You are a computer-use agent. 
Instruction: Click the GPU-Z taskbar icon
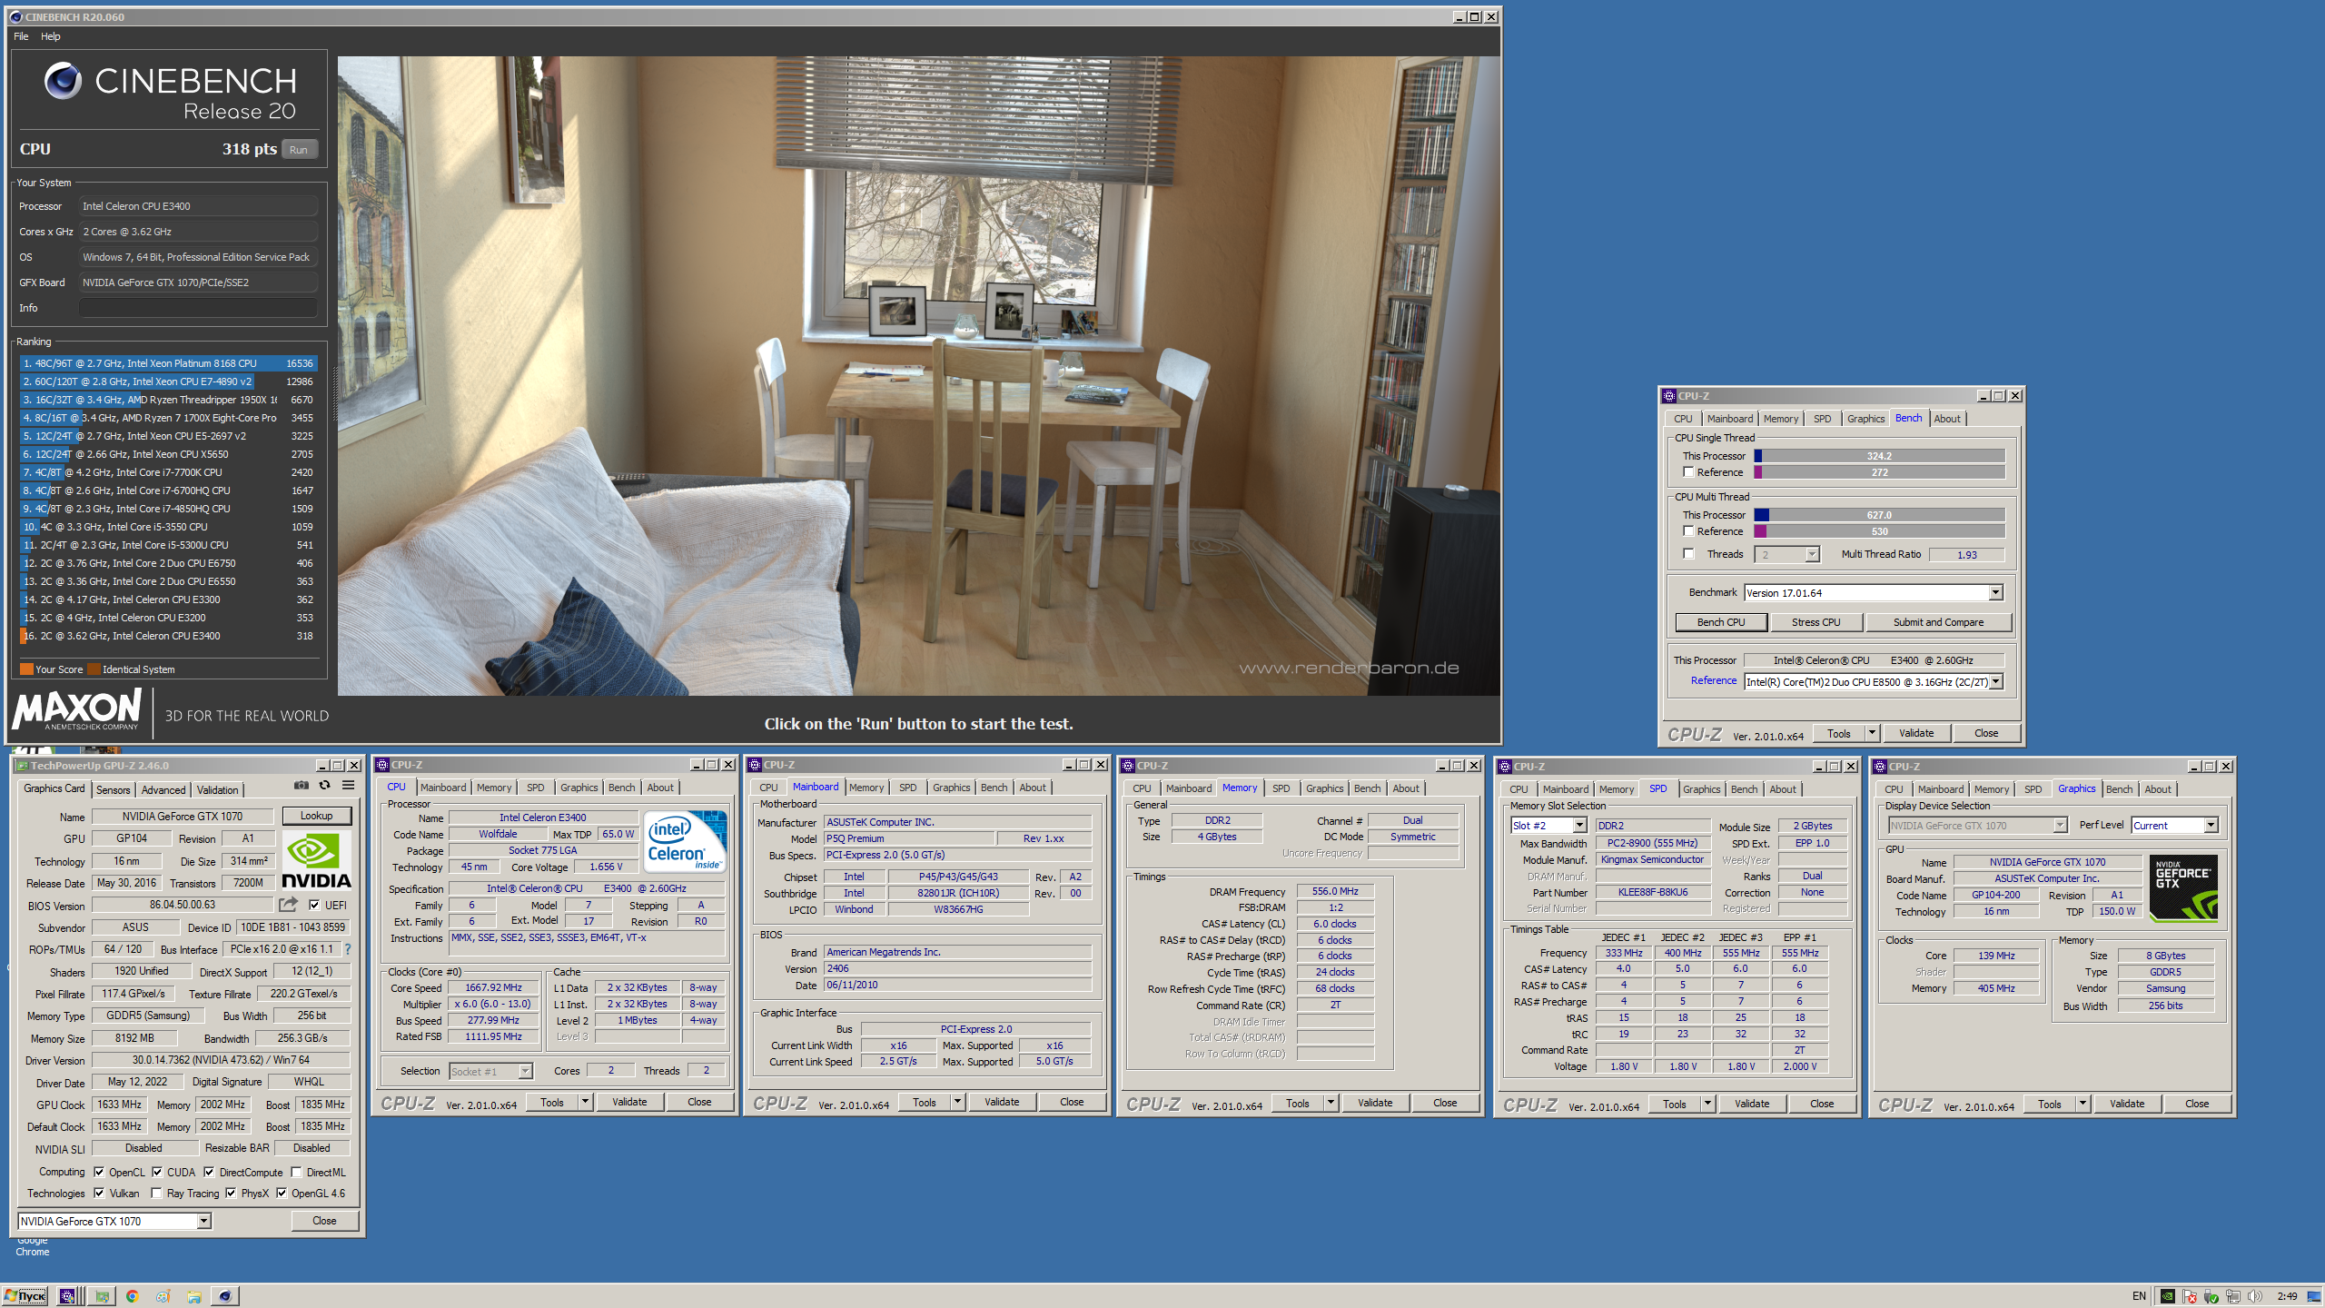point(102,1296)
